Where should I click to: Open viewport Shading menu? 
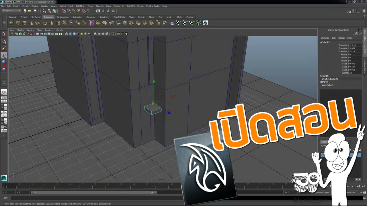(x=21, y=30)
